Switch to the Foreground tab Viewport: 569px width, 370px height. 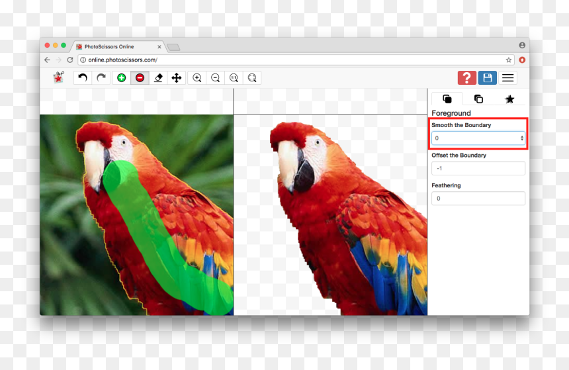pyautogui.click(x=447, y=99)
